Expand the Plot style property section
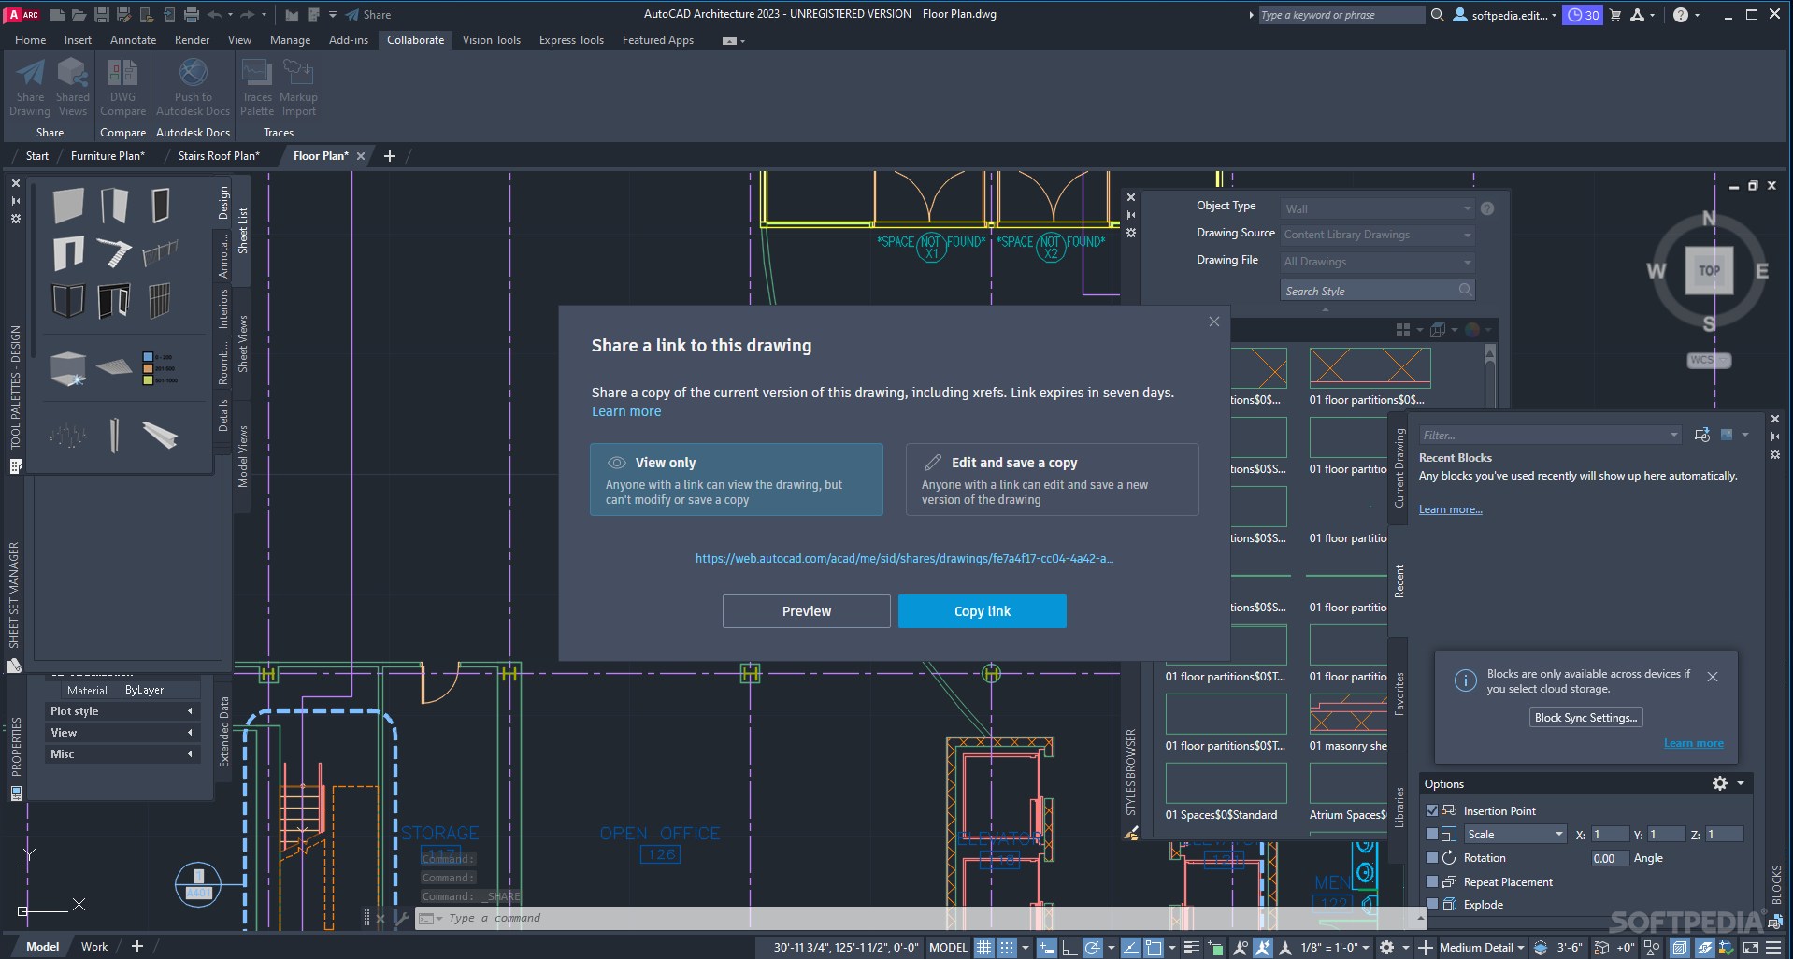Image resolution: width=1793 pixels, height=959 pixels. point(122,711)
